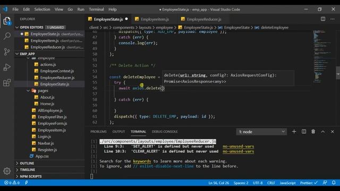
Task: Click the code minimap overview
Action: 324,56
